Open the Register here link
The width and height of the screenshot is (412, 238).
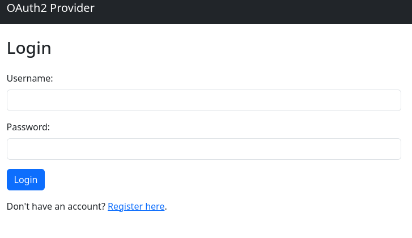136,207
